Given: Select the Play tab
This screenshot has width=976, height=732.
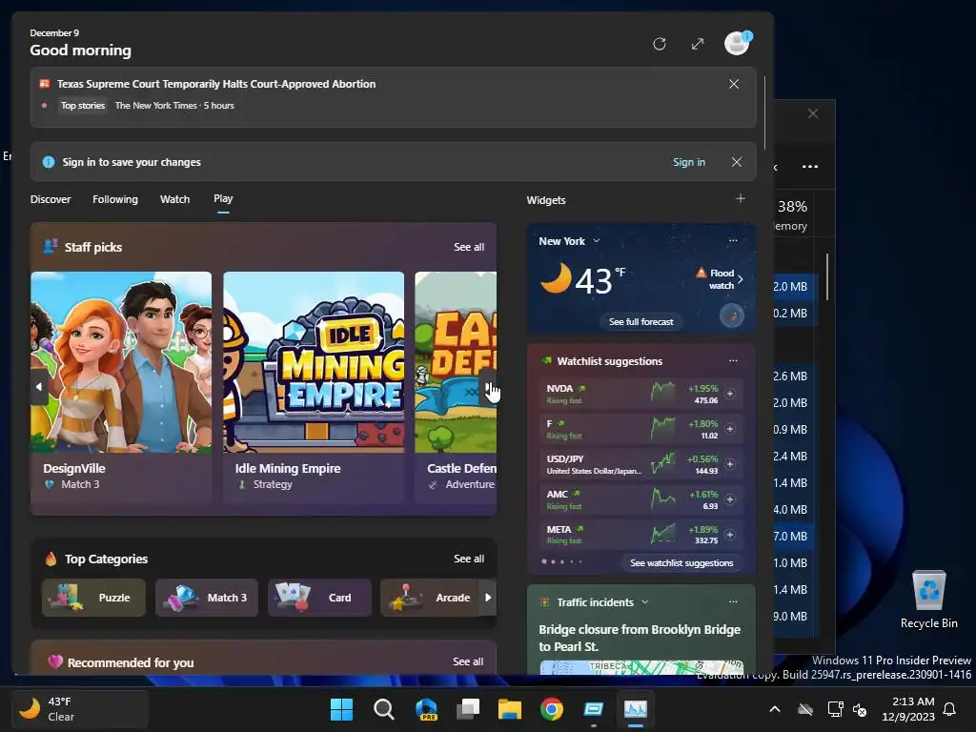Looking at the screenshot, I should click(x=223, y=198).
